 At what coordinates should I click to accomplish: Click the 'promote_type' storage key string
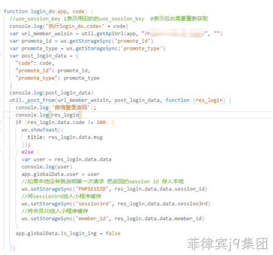click(141, 49)
